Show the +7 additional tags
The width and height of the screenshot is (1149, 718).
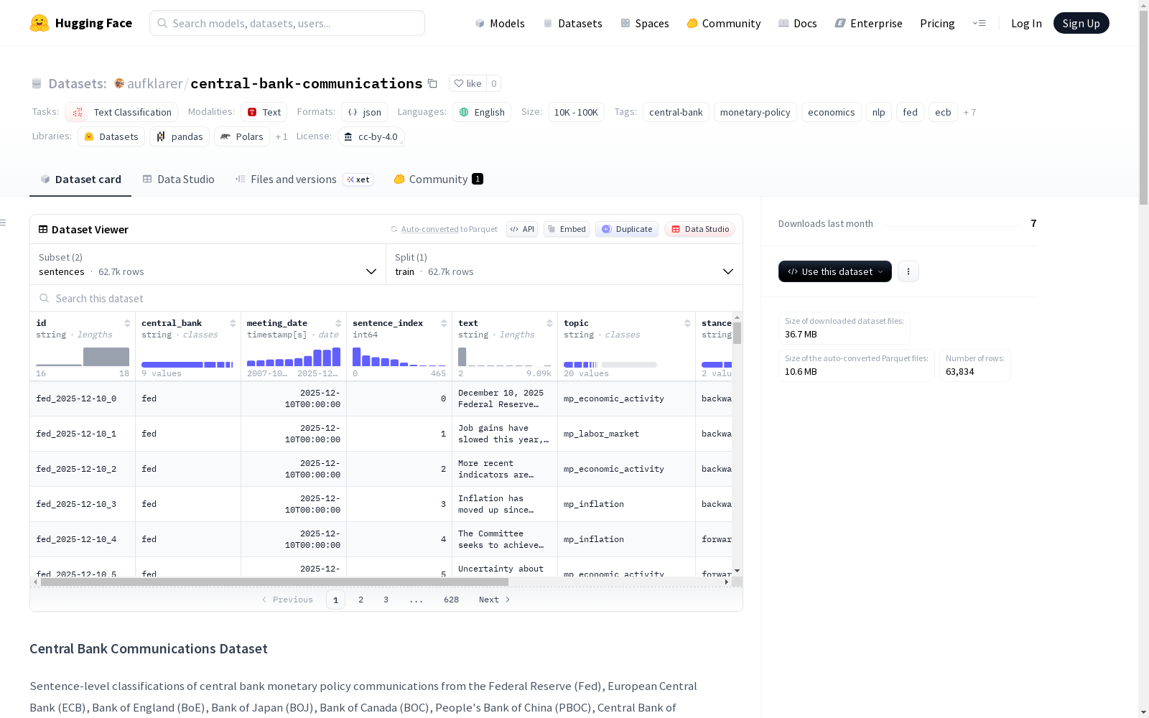click(x=969, y=112)
